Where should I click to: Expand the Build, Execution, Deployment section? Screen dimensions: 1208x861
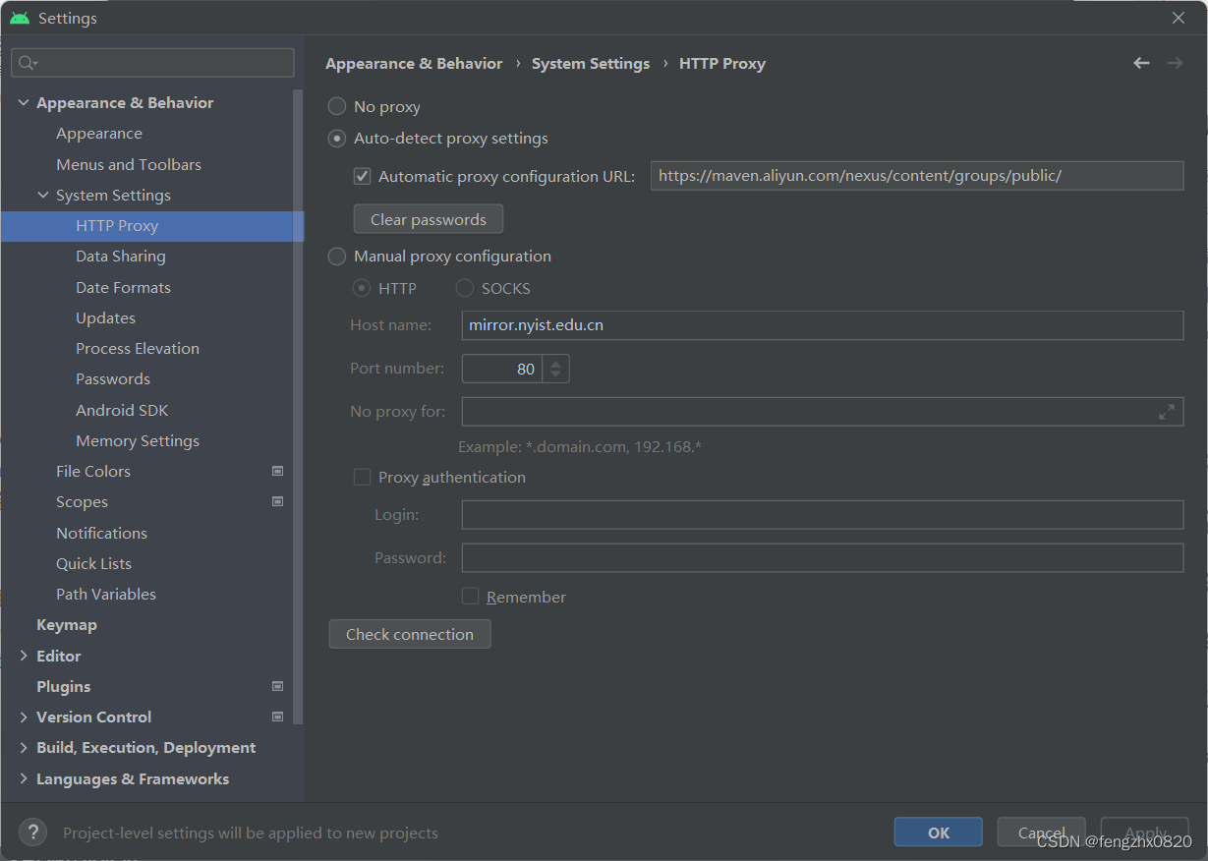[x=23, y=747]
